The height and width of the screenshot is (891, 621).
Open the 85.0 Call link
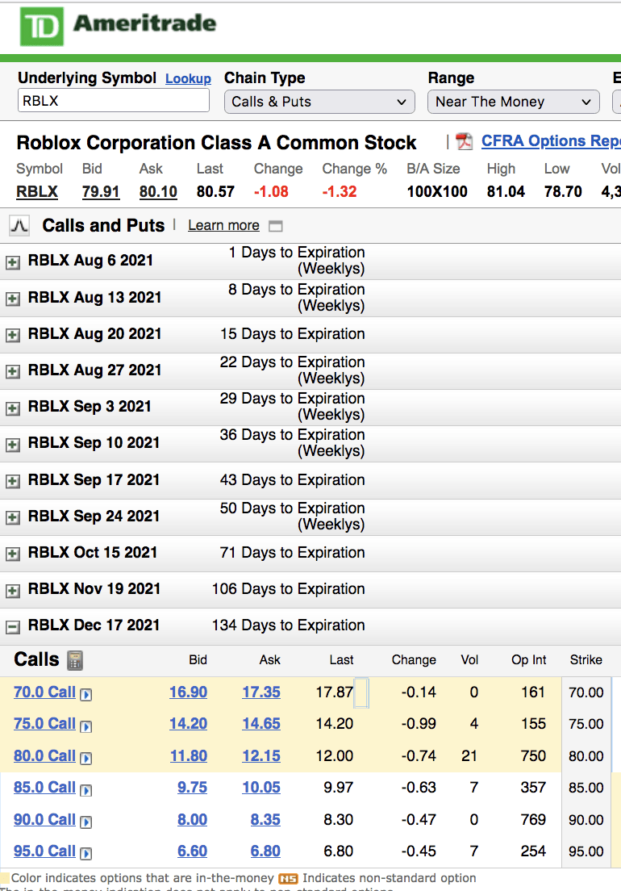[x=44, y=787]
